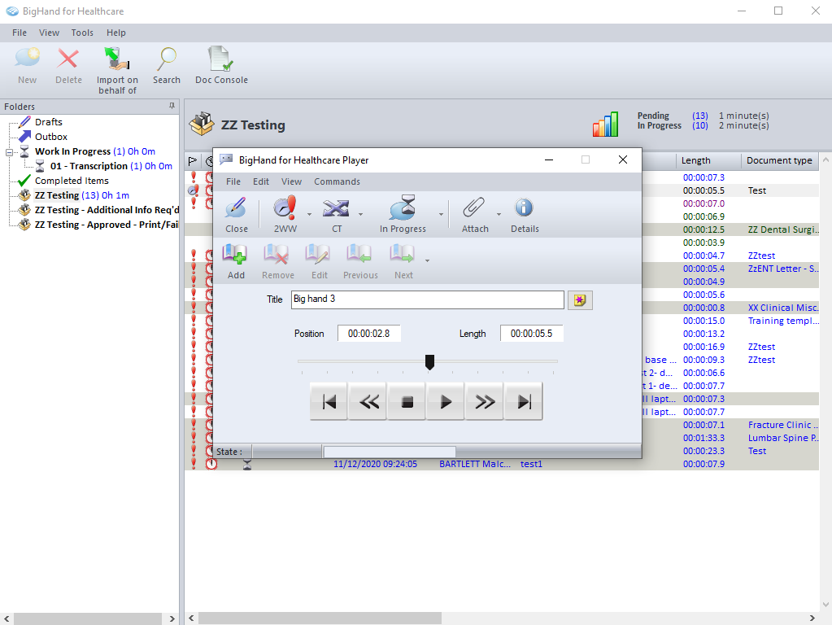Screen dimensions: 832x625
Task: Play the recording
Action: click(x=446, y=401)
